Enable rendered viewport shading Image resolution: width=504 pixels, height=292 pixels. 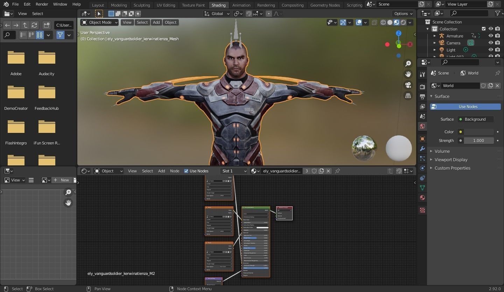[x=403, y=22]
